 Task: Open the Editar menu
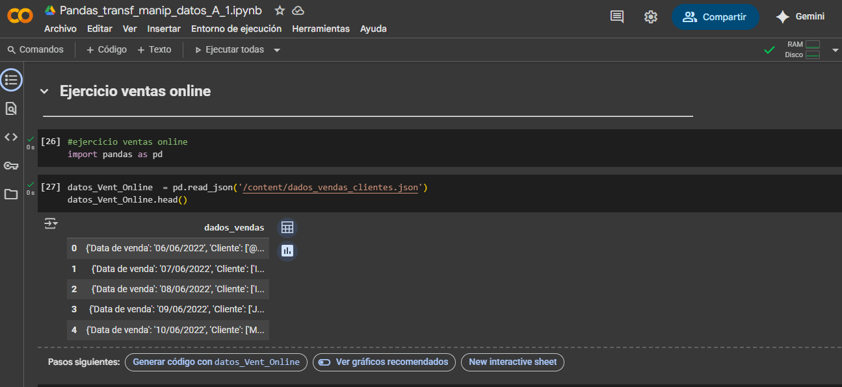click(99, 29)
